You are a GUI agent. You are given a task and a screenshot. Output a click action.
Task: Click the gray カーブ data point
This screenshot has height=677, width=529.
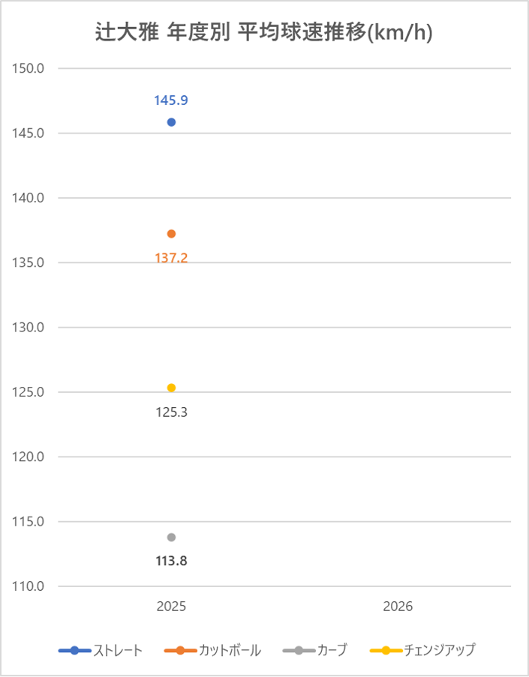tap(171, 537)
